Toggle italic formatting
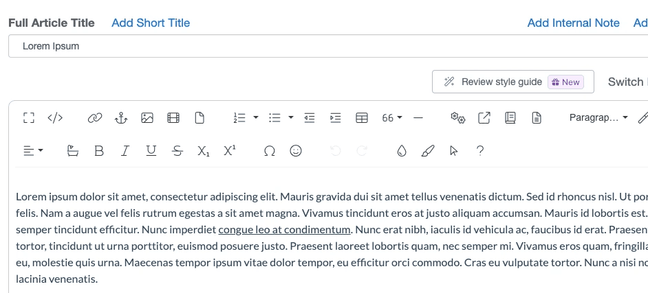Screen dimensions: 648x293 125,151
